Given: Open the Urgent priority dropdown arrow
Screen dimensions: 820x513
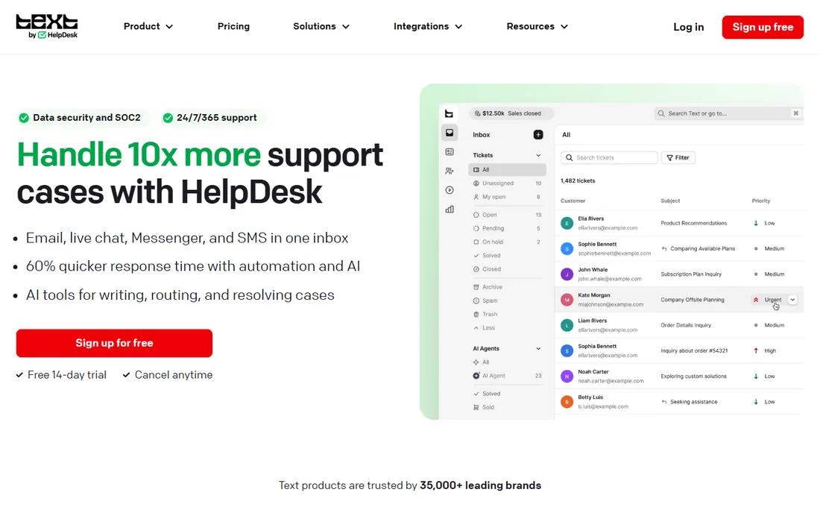Looking at the screenshot, I should pos(793,300).
